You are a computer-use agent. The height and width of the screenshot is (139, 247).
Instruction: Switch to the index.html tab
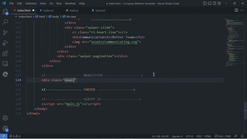pyautogui.click(x=24, y=10)
